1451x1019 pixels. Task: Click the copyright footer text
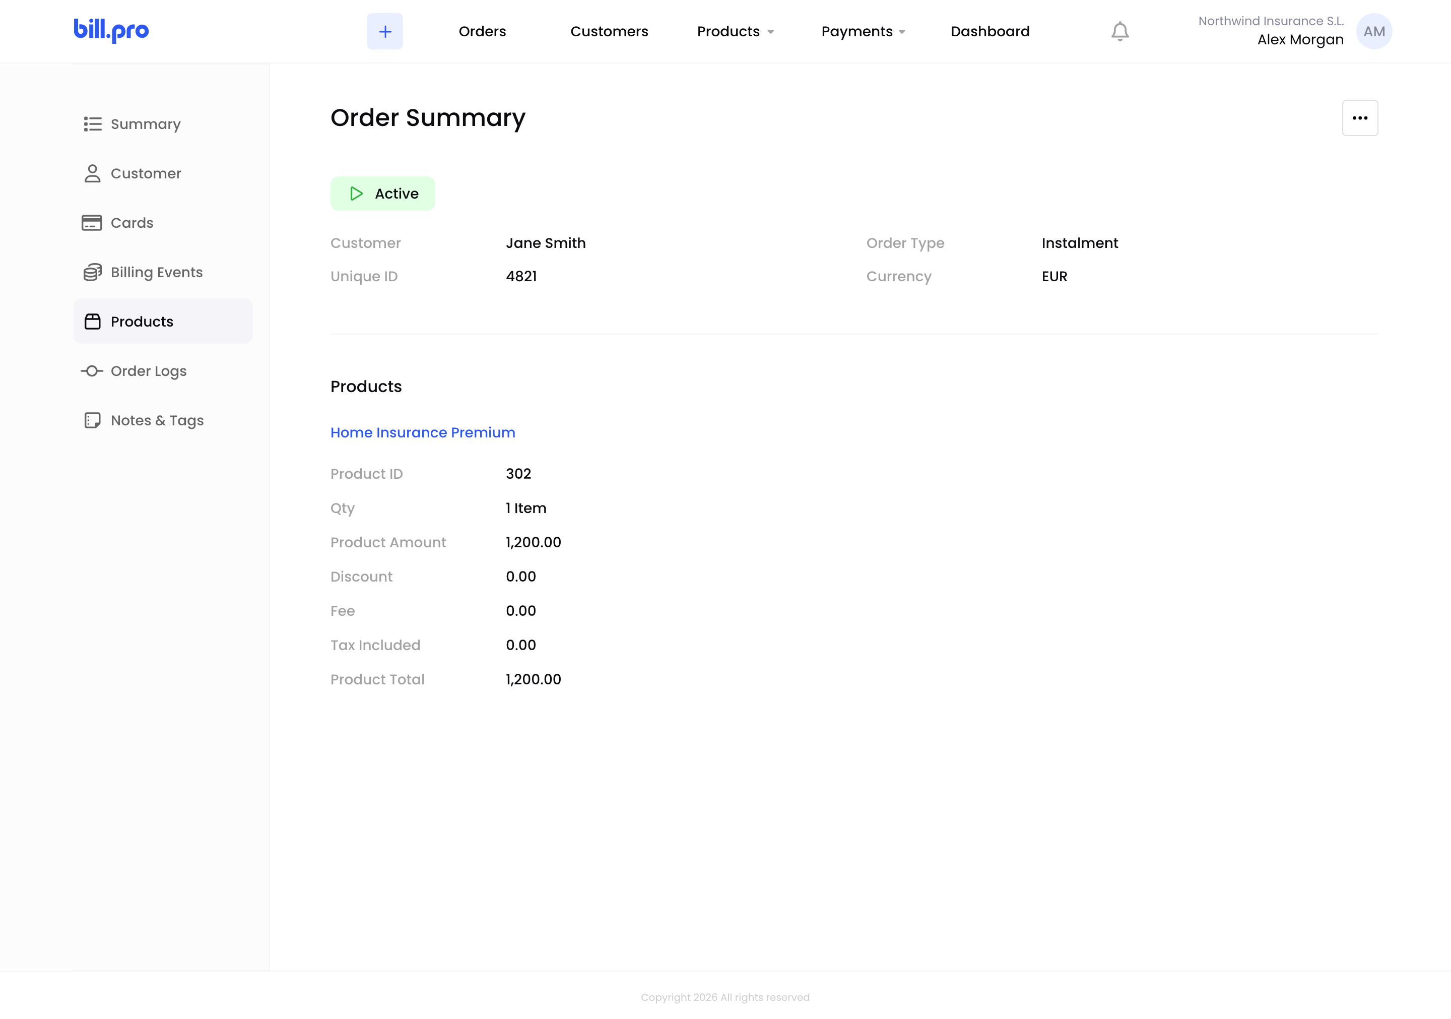726,997
